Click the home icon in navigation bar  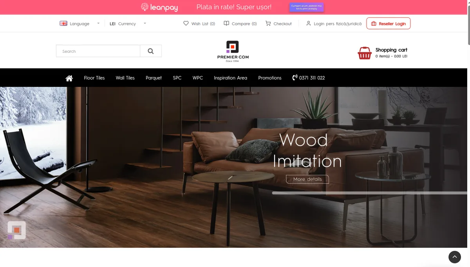tap(69, 78)
